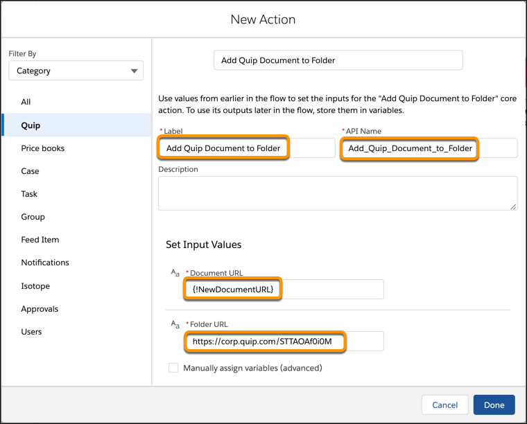This screenshot has height=424, width=527.
Task: Click the Cancel button
Action: click(445, 405)
